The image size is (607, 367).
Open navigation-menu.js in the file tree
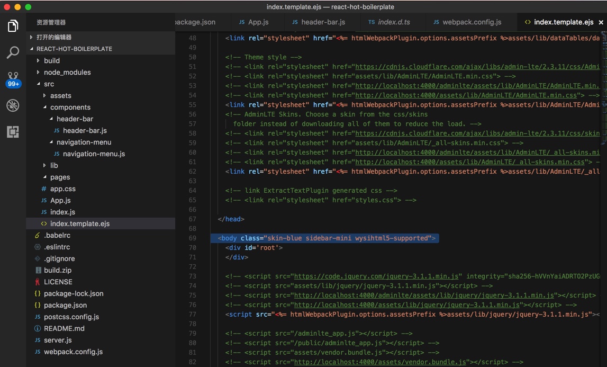pos(94,154)
